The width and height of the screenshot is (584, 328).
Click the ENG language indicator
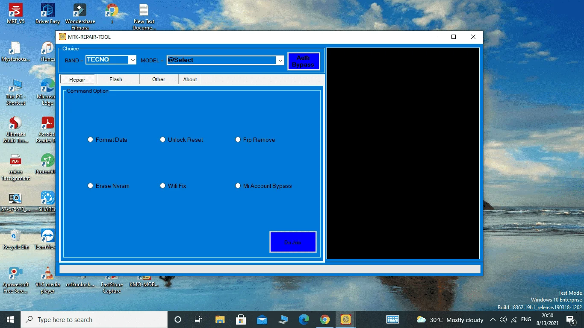pos(526,319)
